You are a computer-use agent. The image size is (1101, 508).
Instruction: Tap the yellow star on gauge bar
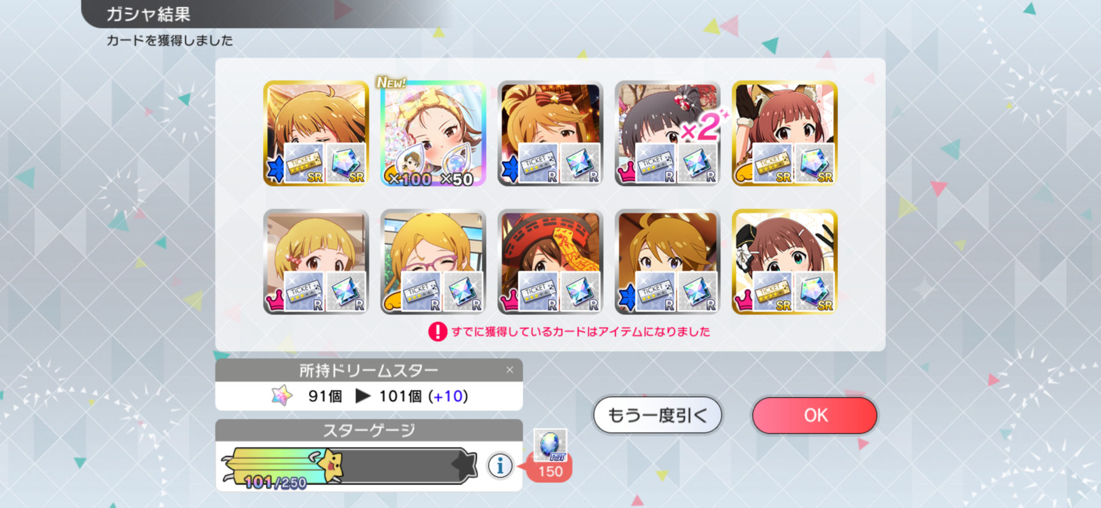[x=330, y=464]
